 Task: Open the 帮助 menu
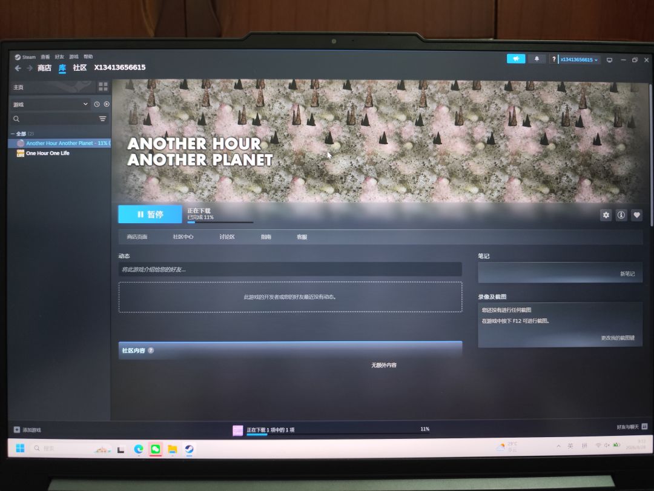click(88, 56)
